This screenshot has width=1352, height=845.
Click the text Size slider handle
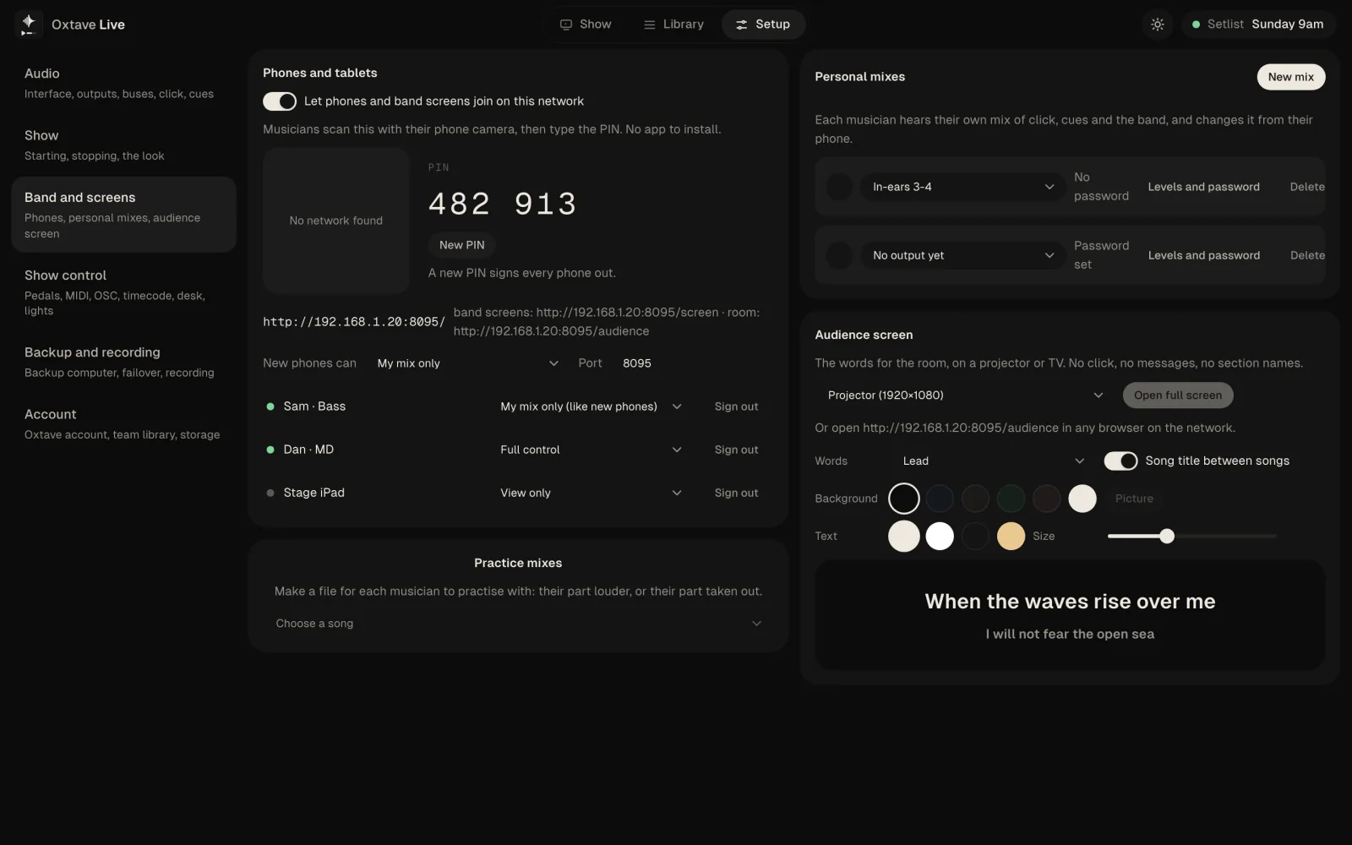pyautogui.click(x=1167, y=536)
